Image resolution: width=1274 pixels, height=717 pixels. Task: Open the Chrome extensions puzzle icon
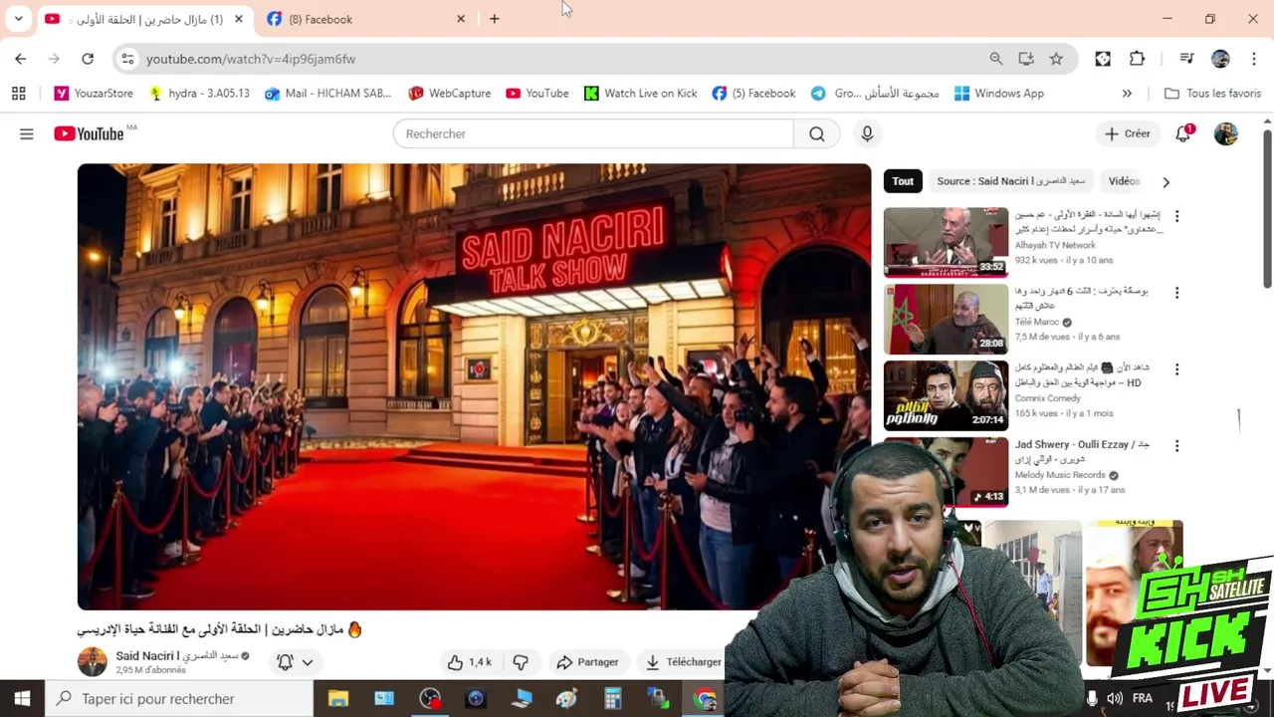pos(1137,59)
